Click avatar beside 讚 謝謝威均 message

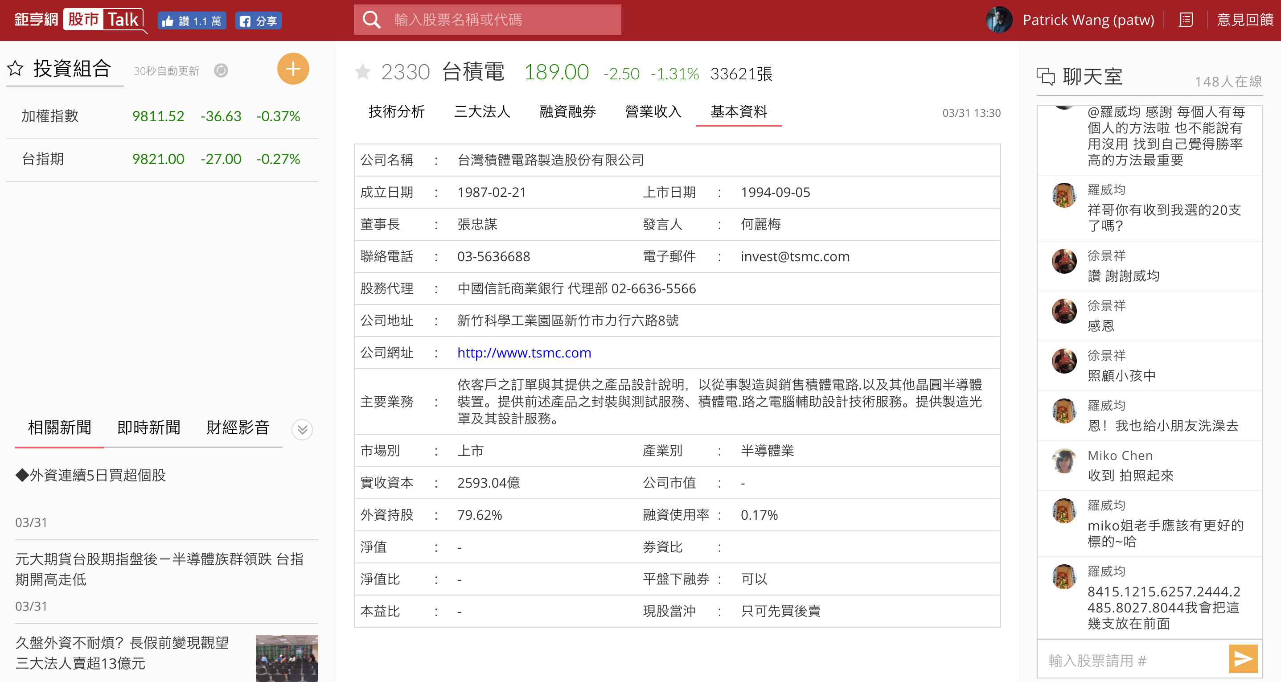[x=1063, y=261]
